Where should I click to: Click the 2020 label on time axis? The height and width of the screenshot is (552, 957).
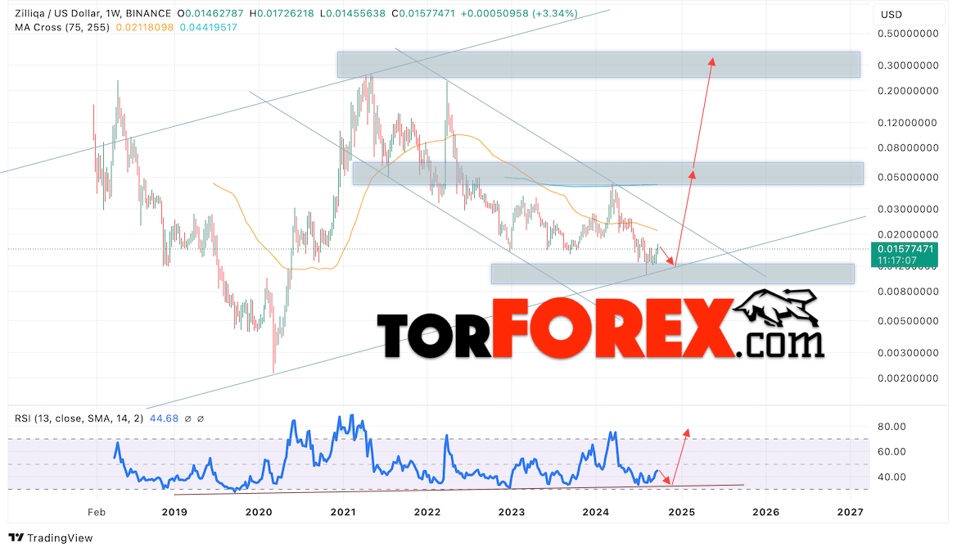coord(259,513)
